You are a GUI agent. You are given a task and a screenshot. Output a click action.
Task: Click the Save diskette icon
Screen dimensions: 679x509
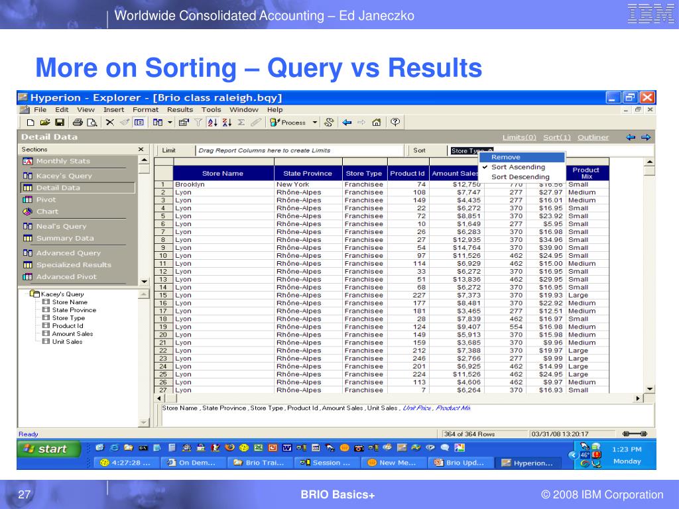coord(60,123)
